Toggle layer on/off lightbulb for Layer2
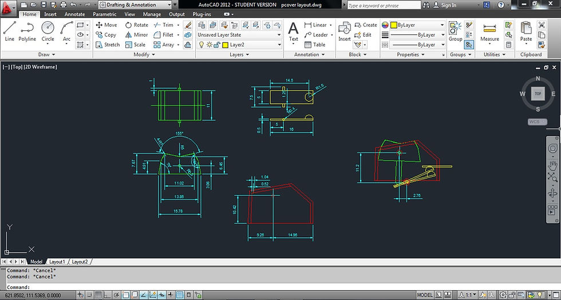 click(202, 45)
